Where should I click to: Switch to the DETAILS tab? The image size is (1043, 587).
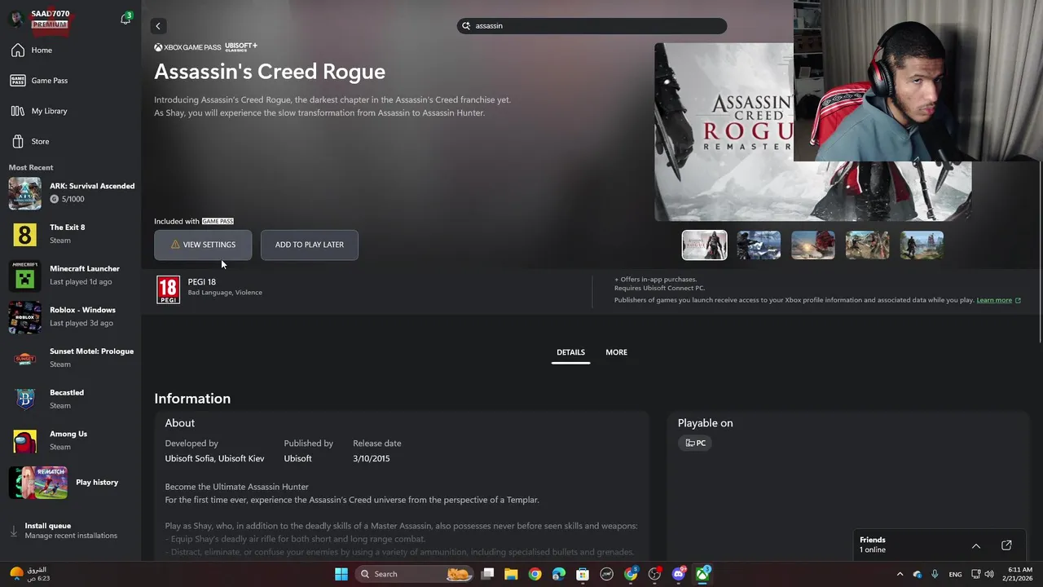pos(570,352)
